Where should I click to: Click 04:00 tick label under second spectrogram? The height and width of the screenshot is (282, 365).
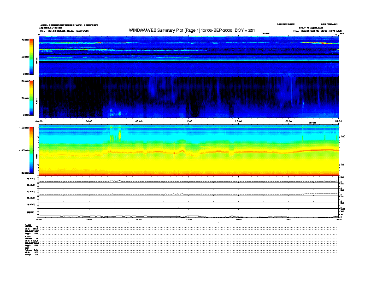pyautogui.click(x=89, y=121)
